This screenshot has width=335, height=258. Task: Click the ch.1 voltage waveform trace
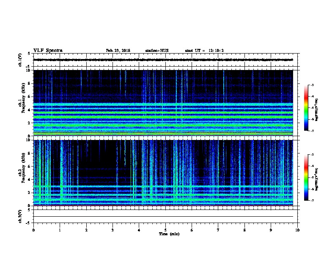tap(163, 60)
